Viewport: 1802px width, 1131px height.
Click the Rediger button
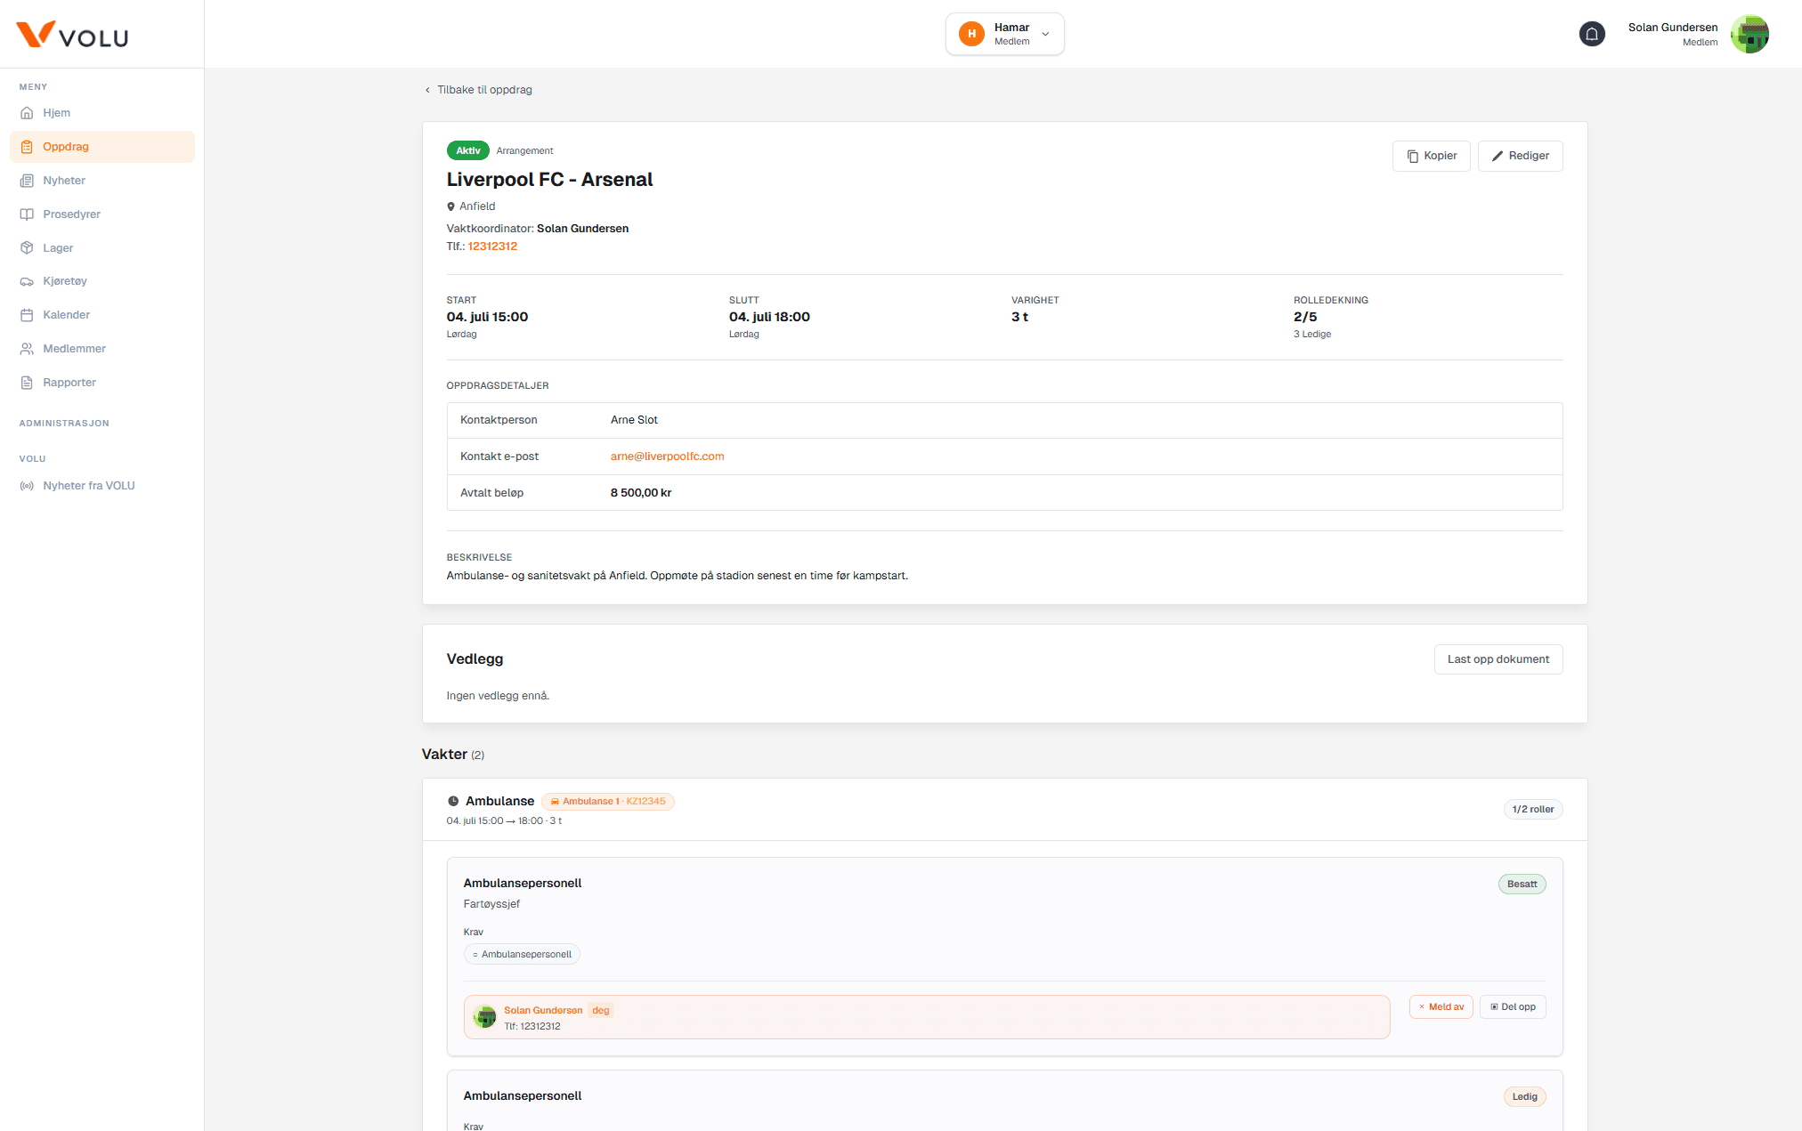[1521, 156]
